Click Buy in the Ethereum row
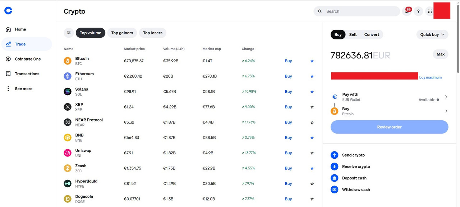Image resolution: width=460 pixels, height=207 pixels. pyautogui.click(x=288, y=76)
